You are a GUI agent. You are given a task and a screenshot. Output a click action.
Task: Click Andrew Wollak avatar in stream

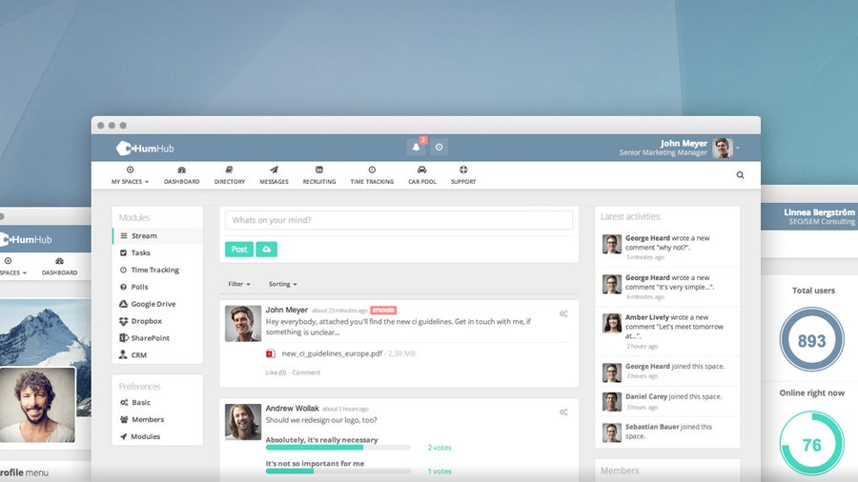[243, 422]
